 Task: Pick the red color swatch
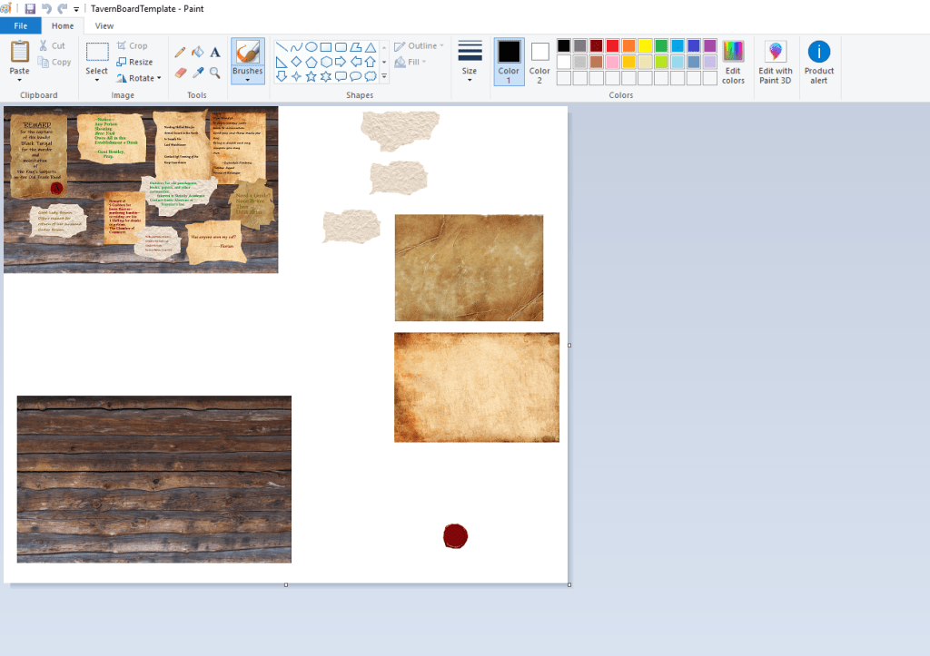612,45
